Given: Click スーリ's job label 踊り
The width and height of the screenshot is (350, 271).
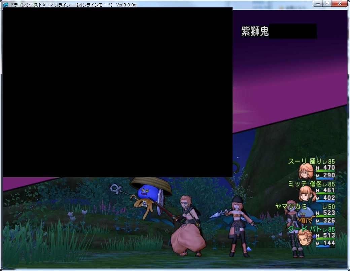Looking at the screenshot, I should tap(316, 161).
